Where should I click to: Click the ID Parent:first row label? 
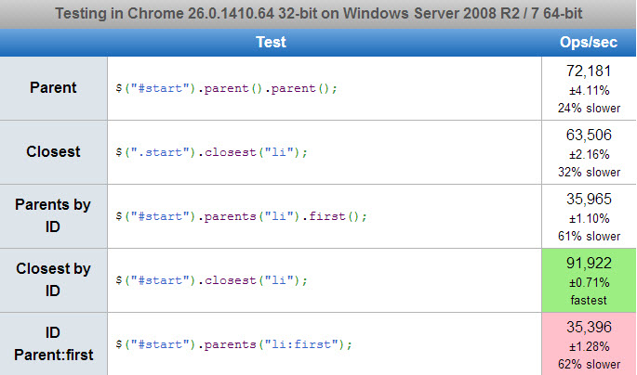(53, 343)
